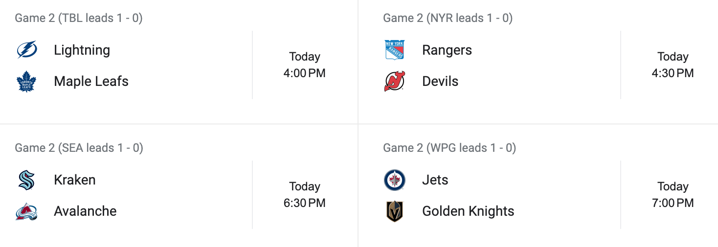Click the Seattle Kraken logo
This screenshot has width=718, height=247.
(x=26, y=180)
